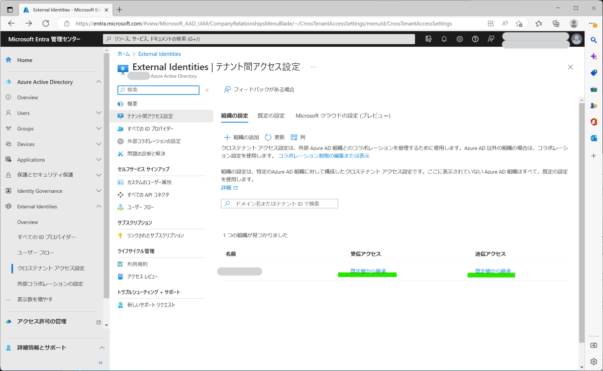Expand Devices in left navigation
The height and width of the screenshot is (371, 603).
(98, 144)
